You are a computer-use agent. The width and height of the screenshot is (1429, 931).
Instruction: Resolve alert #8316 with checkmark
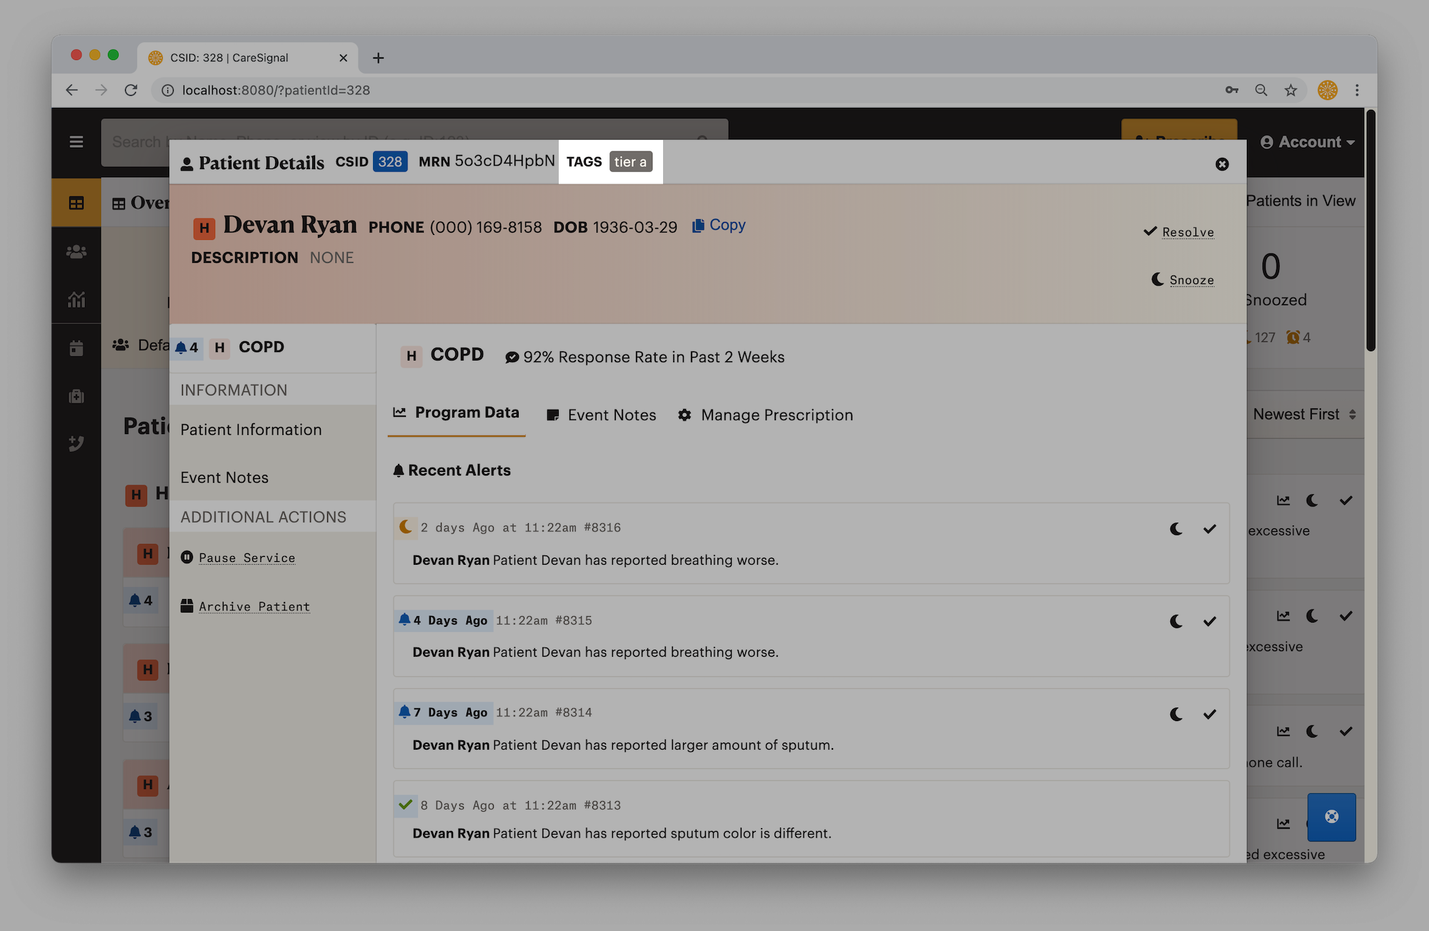(x=1210, y=529)
